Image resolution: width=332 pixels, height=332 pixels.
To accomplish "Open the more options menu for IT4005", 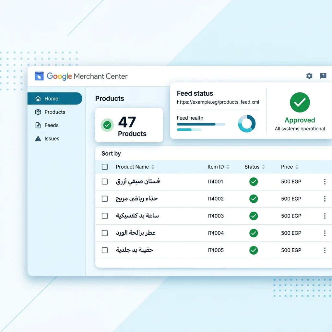I will pos(325,250).
